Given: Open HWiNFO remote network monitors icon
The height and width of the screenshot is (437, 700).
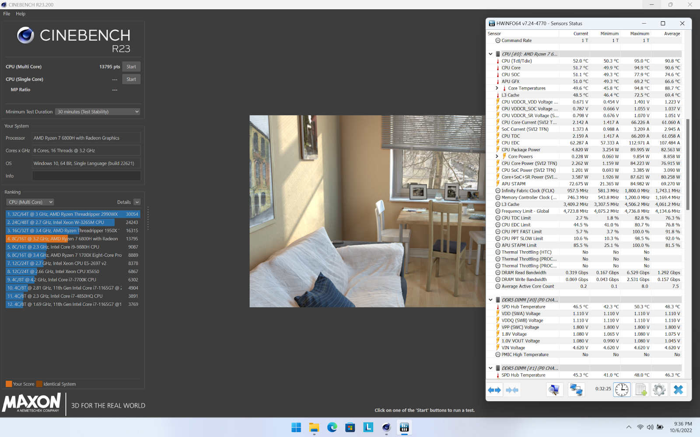Looking at the screenshot, I should 576,390.
